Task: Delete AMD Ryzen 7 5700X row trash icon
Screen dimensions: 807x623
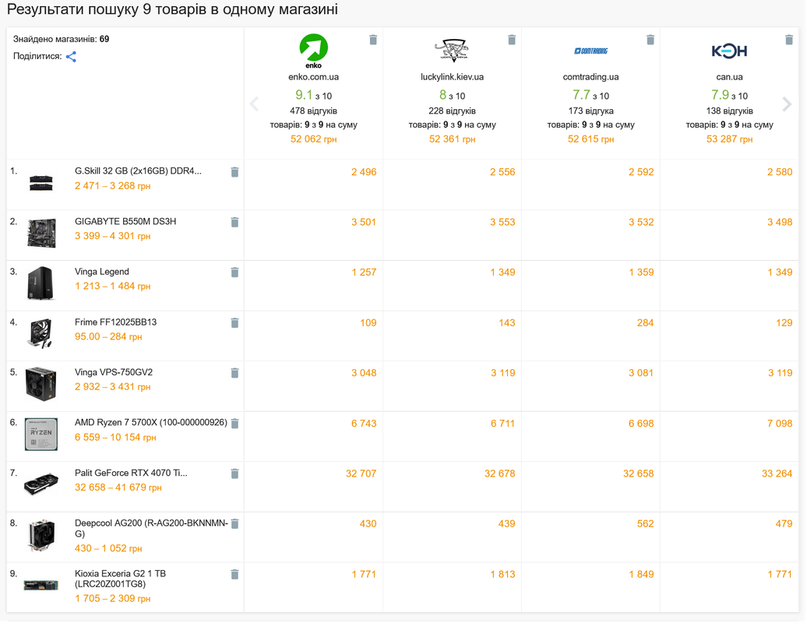Action: point(234,424)
